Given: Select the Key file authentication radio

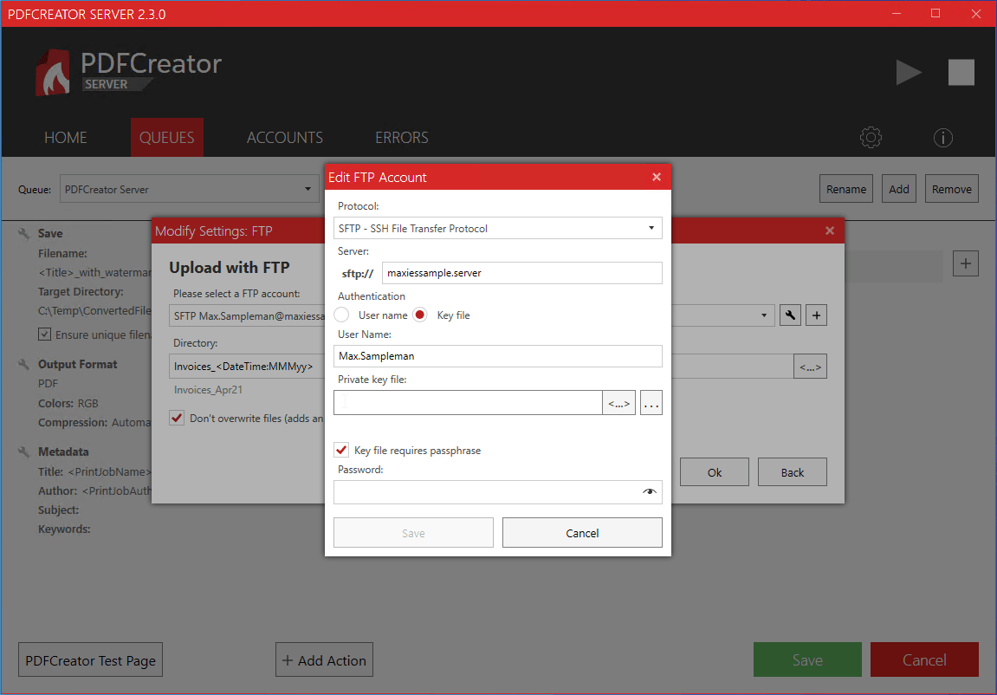Looking at the screenshot, I should (420, 315).
